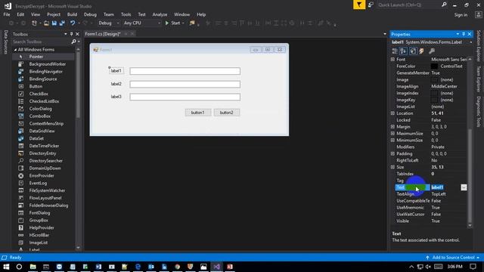Click the Save All toolbar icon
Screen dimensions: 484x272
pos(62,23)
